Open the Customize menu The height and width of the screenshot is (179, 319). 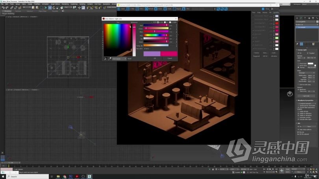coord(74,4)
